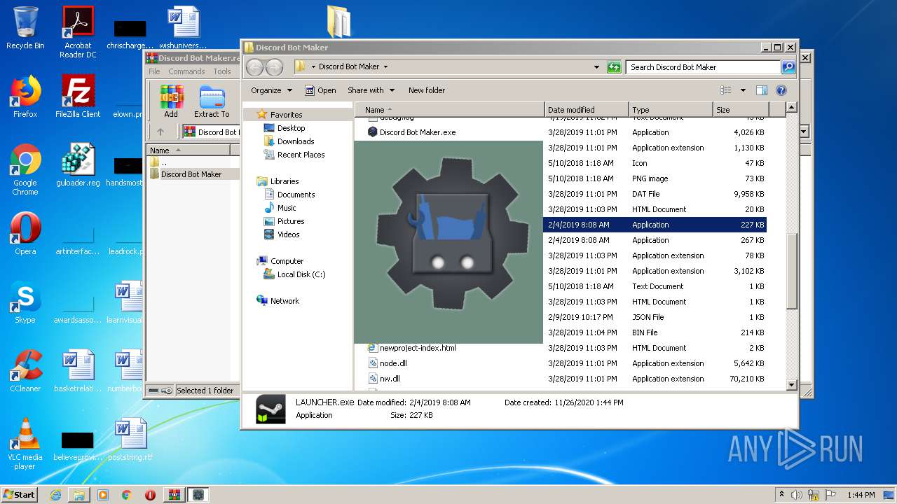Open Local Disk (C:)
Viewport: 897px width, 504px height.
click(301, 274)
